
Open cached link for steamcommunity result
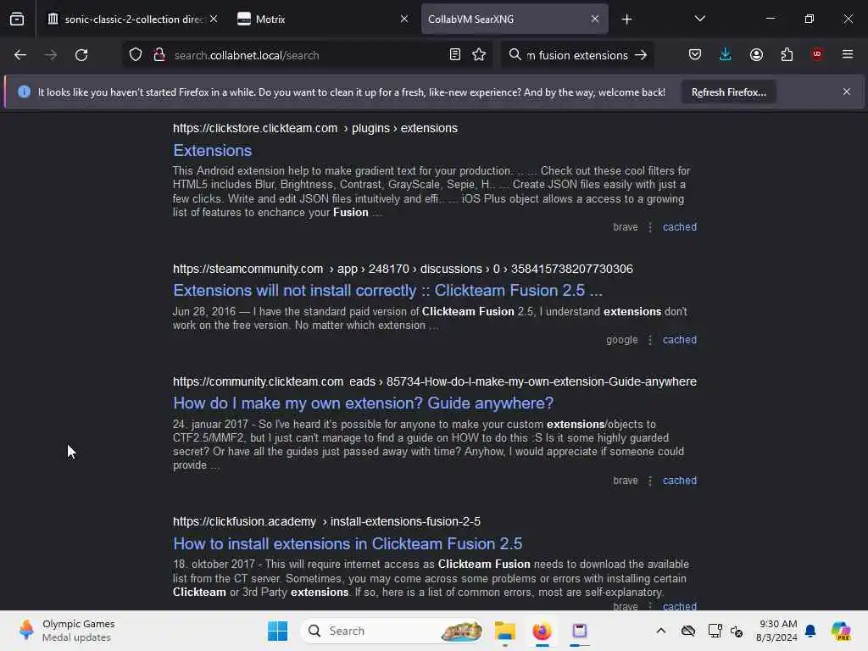tap(679, 340)
